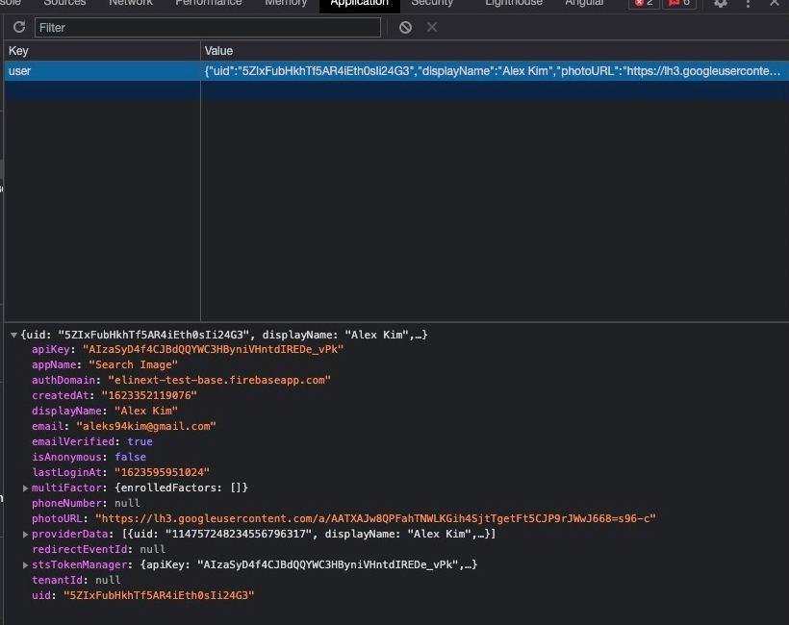The image size is (789, 625).
Task: Click the refresh storage icon
Action: [18, 27]
